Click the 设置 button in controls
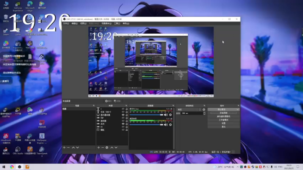303x170 pixels. [x=223, y=123]
